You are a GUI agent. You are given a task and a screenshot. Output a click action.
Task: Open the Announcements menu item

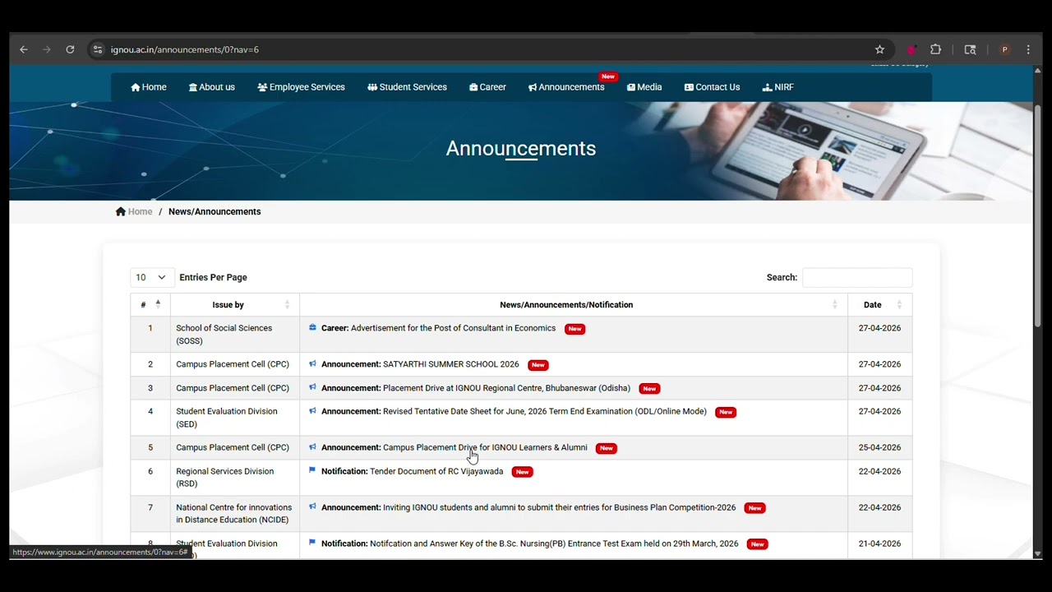tap(566, 87)
